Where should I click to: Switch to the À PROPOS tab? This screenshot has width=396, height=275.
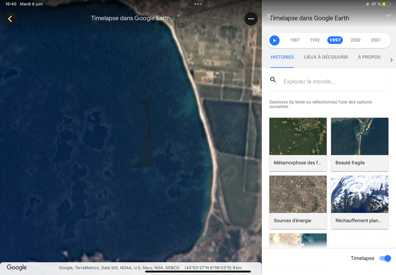369,57
